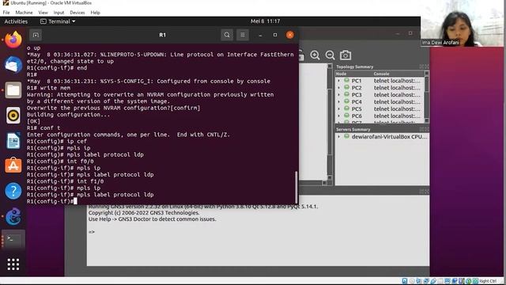Open Firefox from the Ubuntu dock
Image resolution: width=506 pixels, height=285 pixels.
pos(13,40)
